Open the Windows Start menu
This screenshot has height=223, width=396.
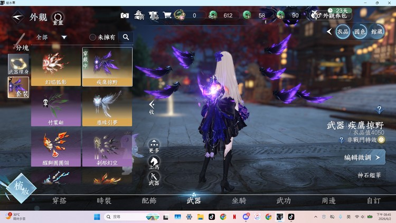pos(97,217)
